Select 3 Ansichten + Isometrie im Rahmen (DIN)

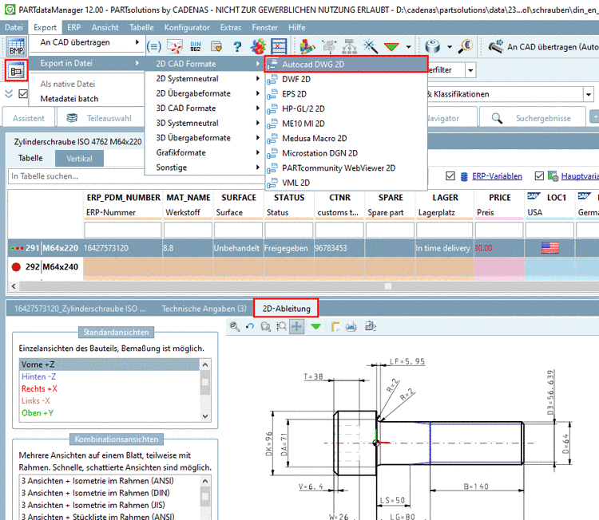coord(109,493)
